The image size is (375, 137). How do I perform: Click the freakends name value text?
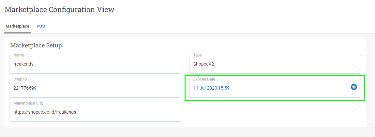point(23,64)
